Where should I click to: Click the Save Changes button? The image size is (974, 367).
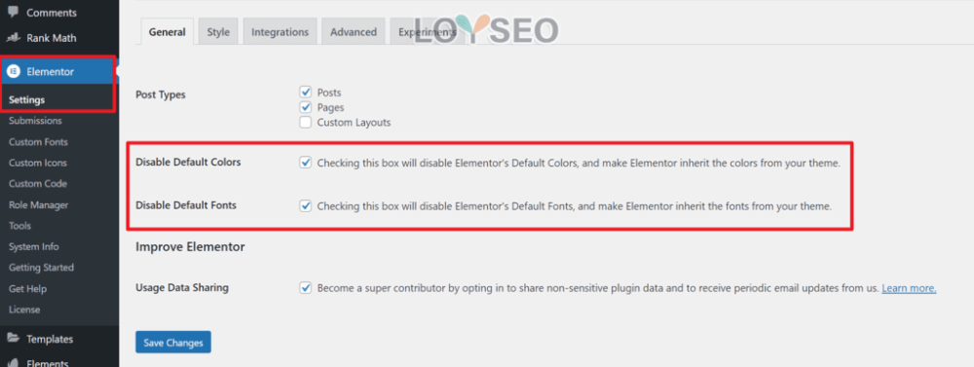pyautogui.click(x=173, y=342)
